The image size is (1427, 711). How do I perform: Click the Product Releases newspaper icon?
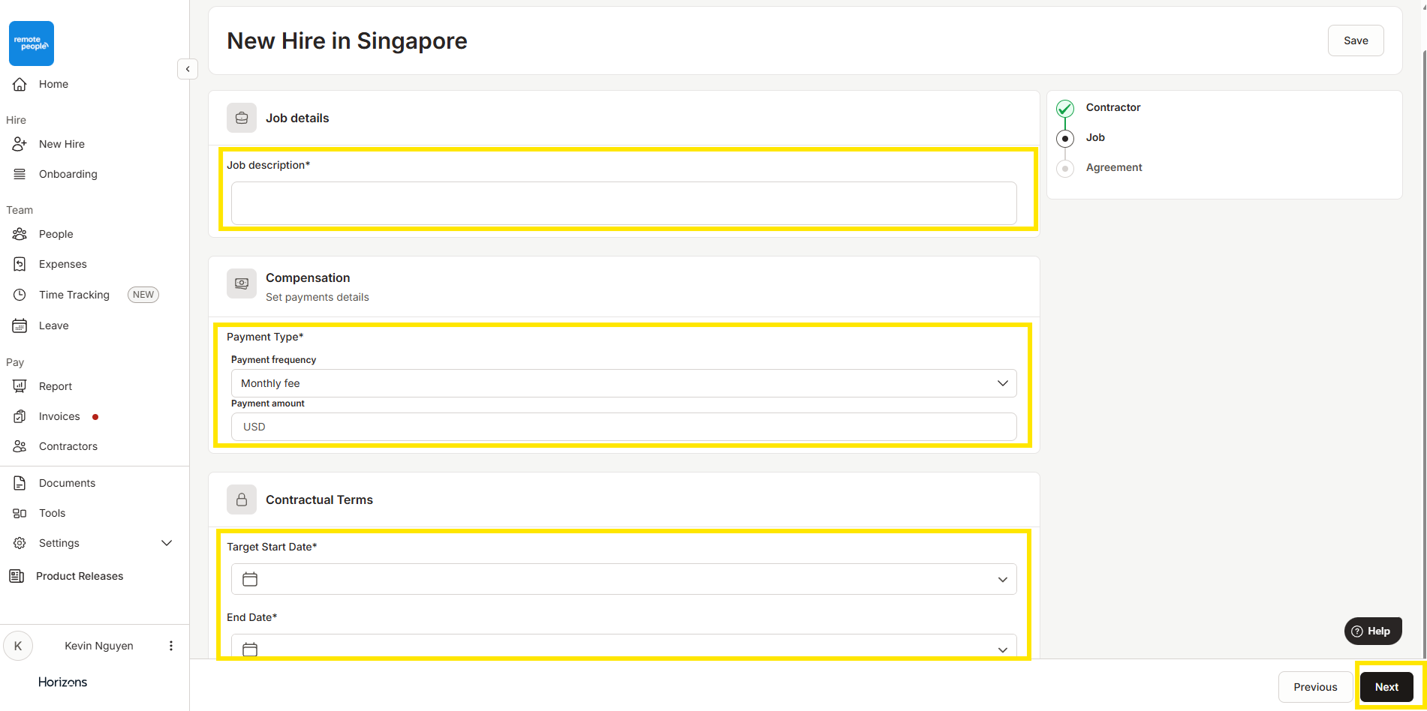click(x=17, y=576)
